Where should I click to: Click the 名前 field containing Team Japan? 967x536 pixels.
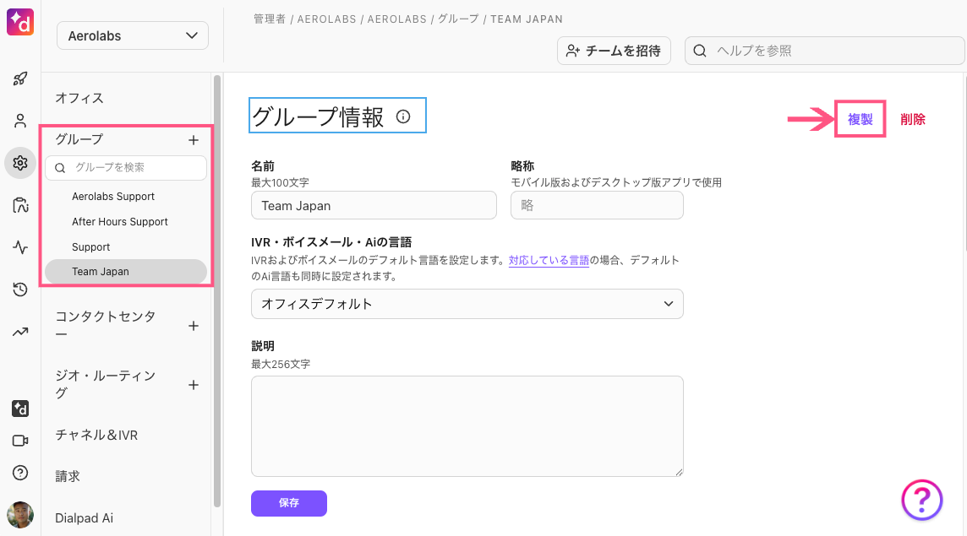point(374,205)
